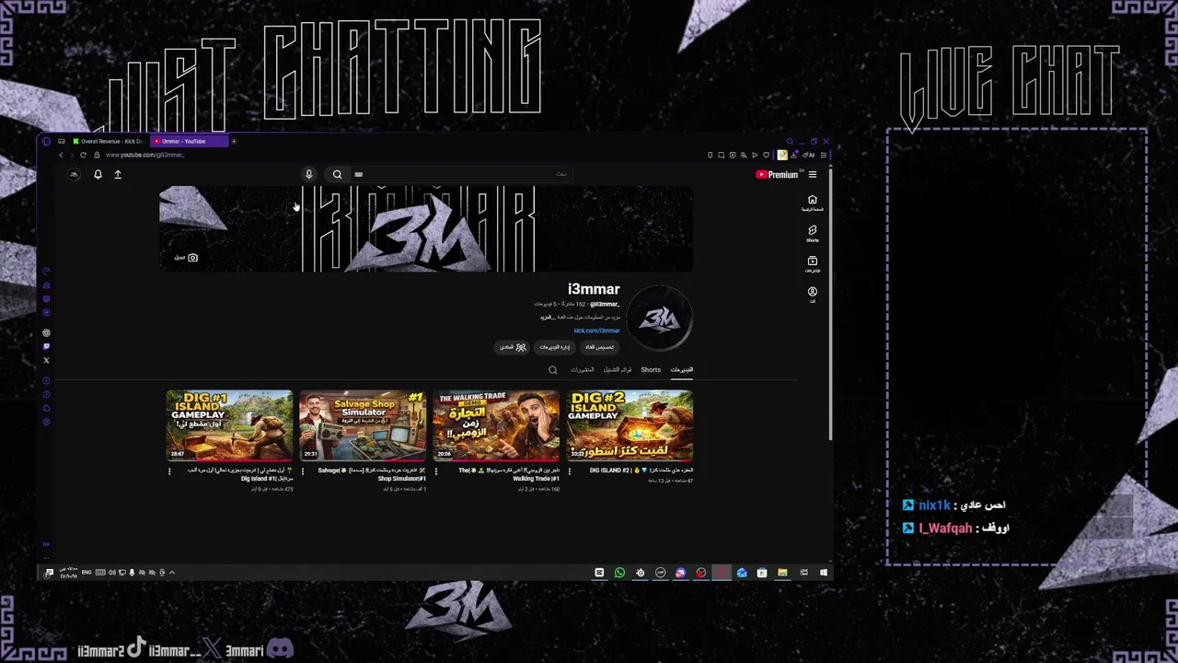This screenshot has height=663, width=1178.
Task: Click the YouTube search input field
Action: pyautogui.click(x=460, y=174)
